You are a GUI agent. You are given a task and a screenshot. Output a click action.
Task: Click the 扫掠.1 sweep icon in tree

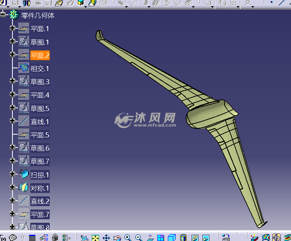24,174
